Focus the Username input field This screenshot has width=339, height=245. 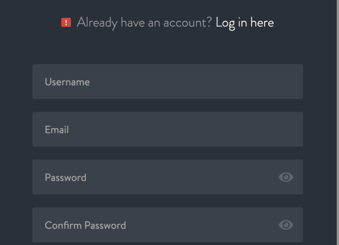167,82
